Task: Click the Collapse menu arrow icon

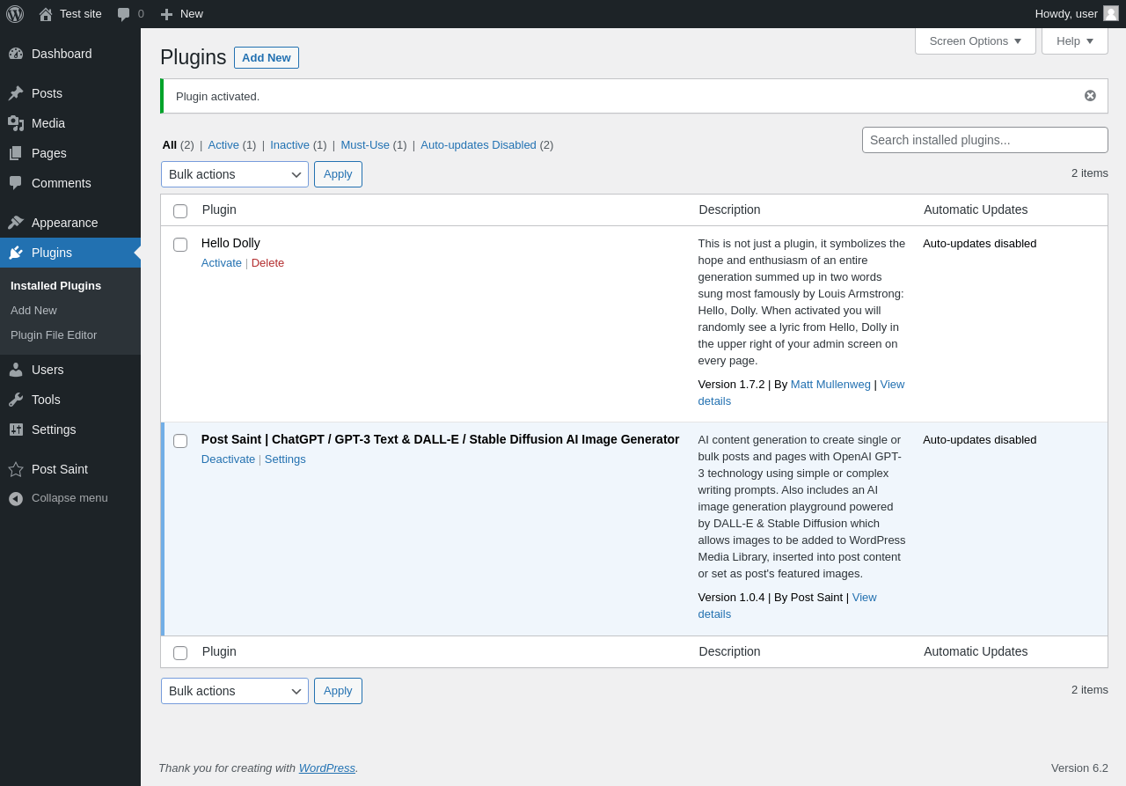Action: [x=16, y=498]
